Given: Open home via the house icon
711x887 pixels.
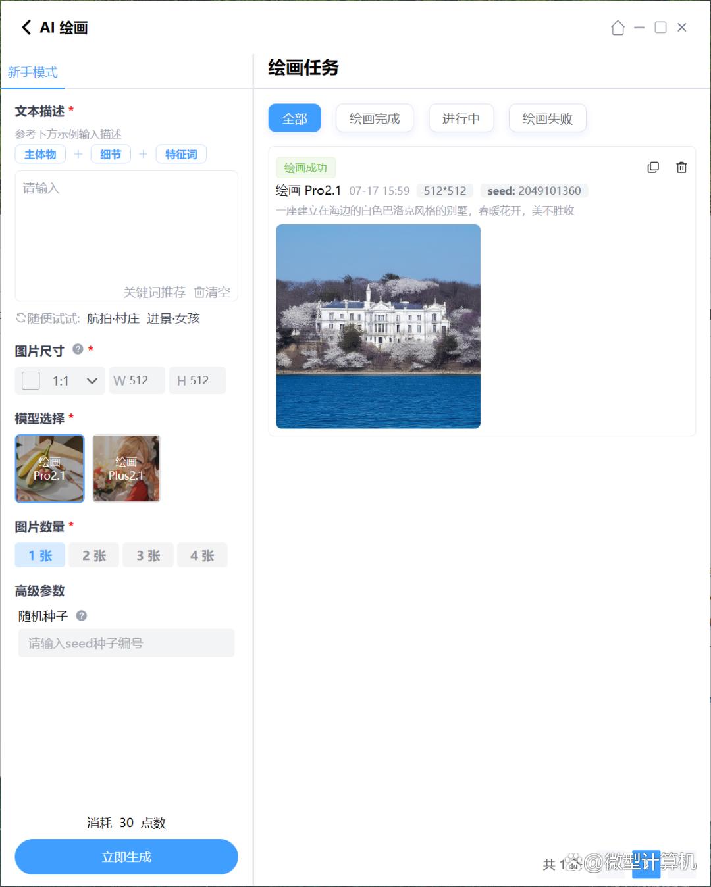Looking at the screenshot, I should 618,28.
